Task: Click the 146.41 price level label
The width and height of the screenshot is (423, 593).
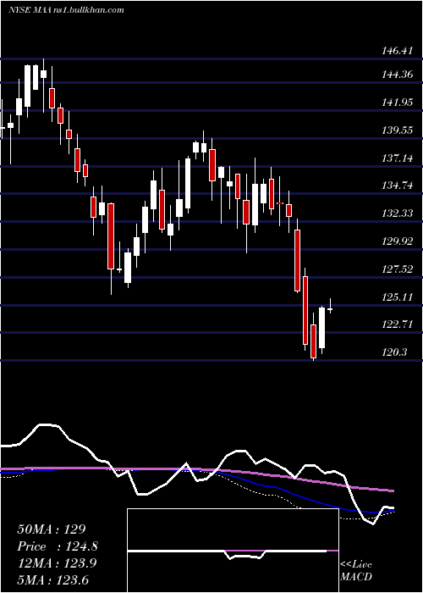Action: (398, 50)
